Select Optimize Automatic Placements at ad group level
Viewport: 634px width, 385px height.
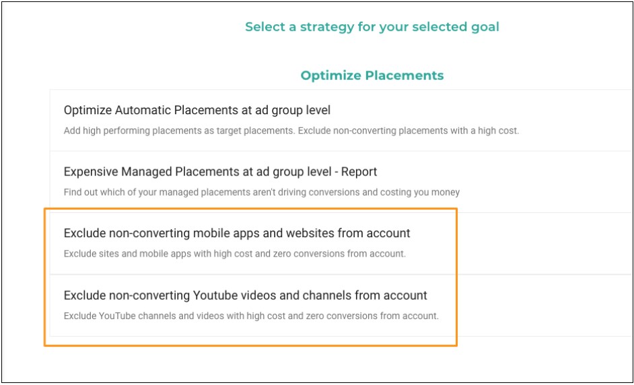197,110
